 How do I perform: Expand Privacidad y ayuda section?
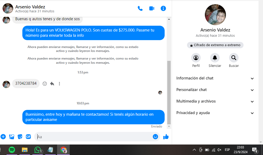coord(215,113)
